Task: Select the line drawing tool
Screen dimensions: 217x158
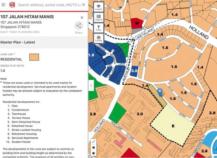Action: pos(93,141)
